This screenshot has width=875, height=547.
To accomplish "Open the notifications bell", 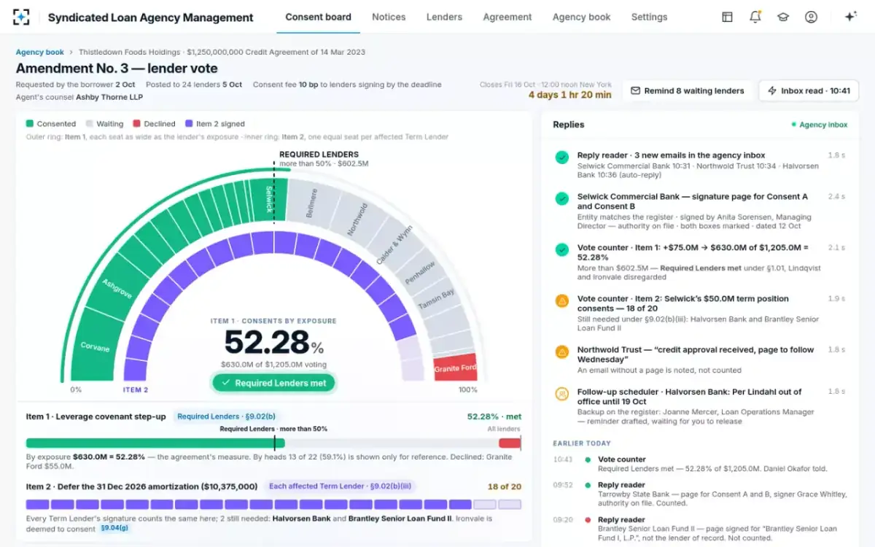I will [755, 17].
